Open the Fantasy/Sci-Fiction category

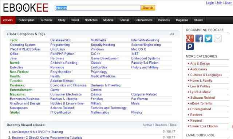[x=145, y=63]
